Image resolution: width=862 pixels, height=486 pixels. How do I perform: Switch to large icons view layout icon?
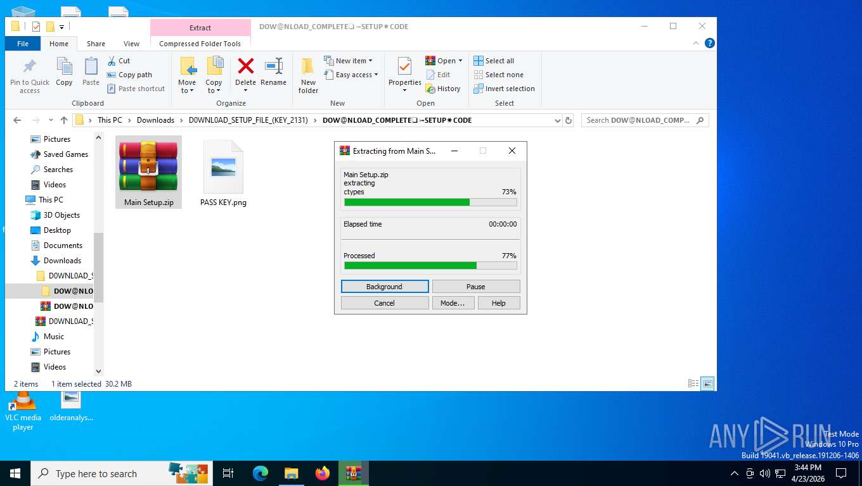pyautogui.click(x=708, y=383)
